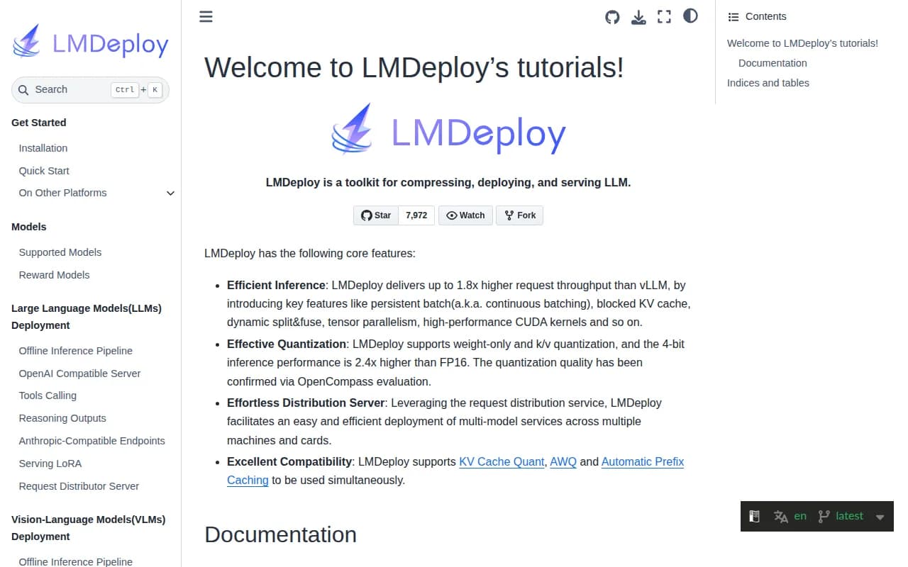Open OpenAI Compatible Server page

coord(79,374)
